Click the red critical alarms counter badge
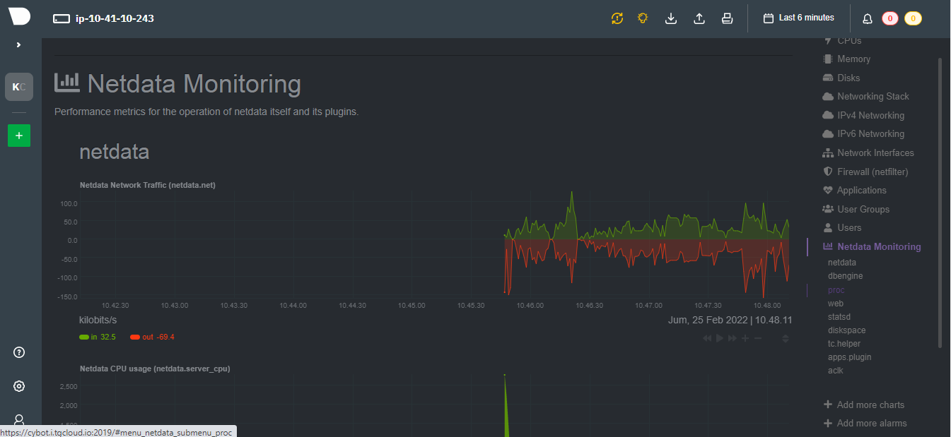 pyautogui.click(x=890, y=18)
